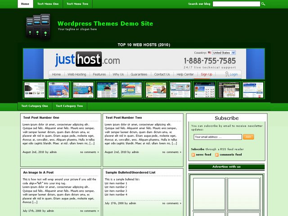Image resolution: width=288 pixels, height=216 pixels.
Task: Click Home in the justhost banner
Action: [56, 74]
